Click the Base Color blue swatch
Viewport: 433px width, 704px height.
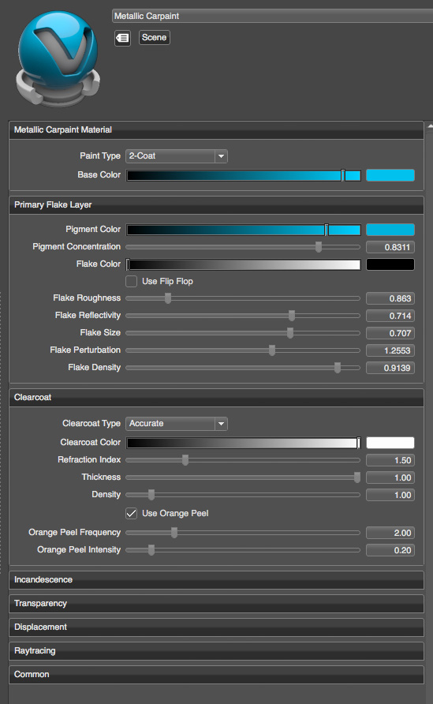coord(390,175)
